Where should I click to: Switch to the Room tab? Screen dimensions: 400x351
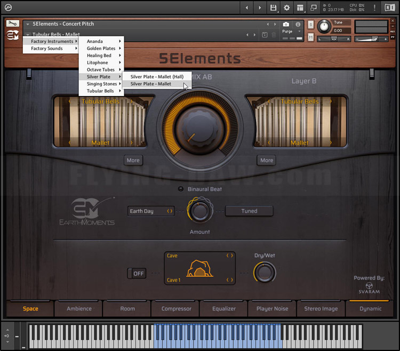[127, 309]
